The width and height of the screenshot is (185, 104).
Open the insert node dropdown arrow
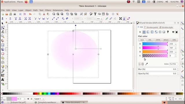click(x=6, y=18)
